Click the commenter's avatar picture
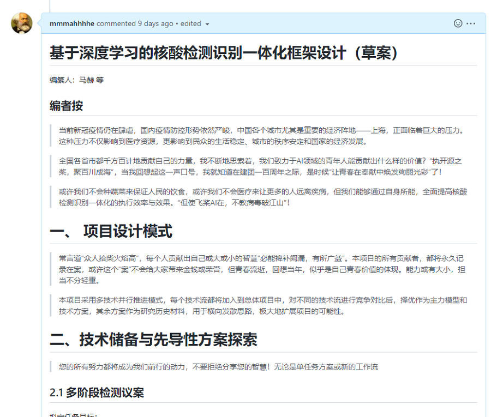The image size is (491, 417). (x=22, y=23)
